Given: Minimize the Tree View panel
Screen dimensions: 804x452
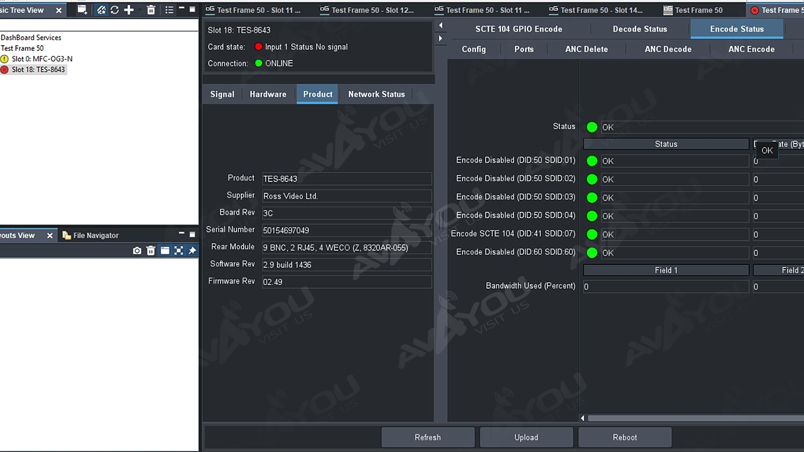Looking at the screenshot, I should click(181, 8).
